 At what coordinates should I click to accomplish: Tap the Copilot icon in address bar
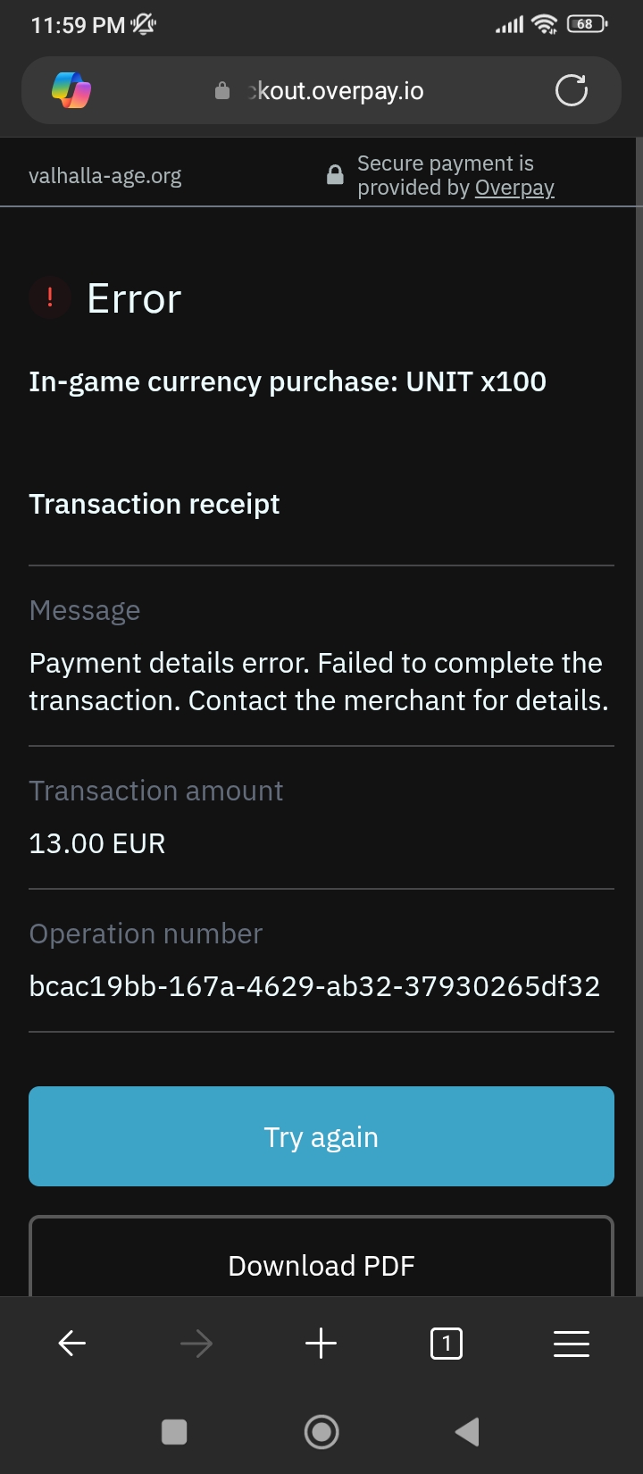(x=71, y=90)
